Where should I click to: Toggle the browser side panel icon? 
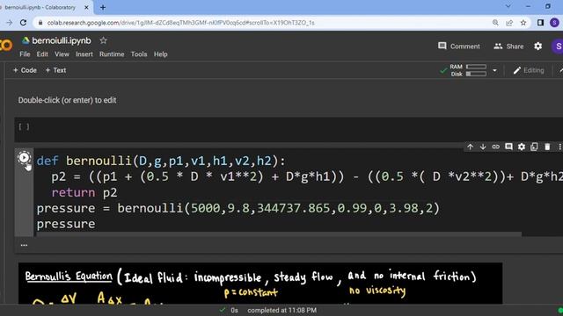click(540, 23)
